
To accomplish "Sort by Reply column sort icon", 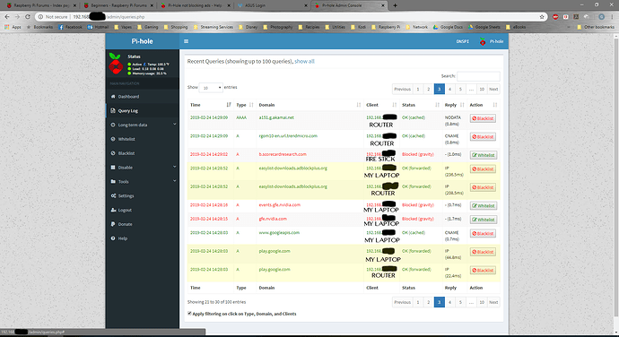I will [462, 105].
